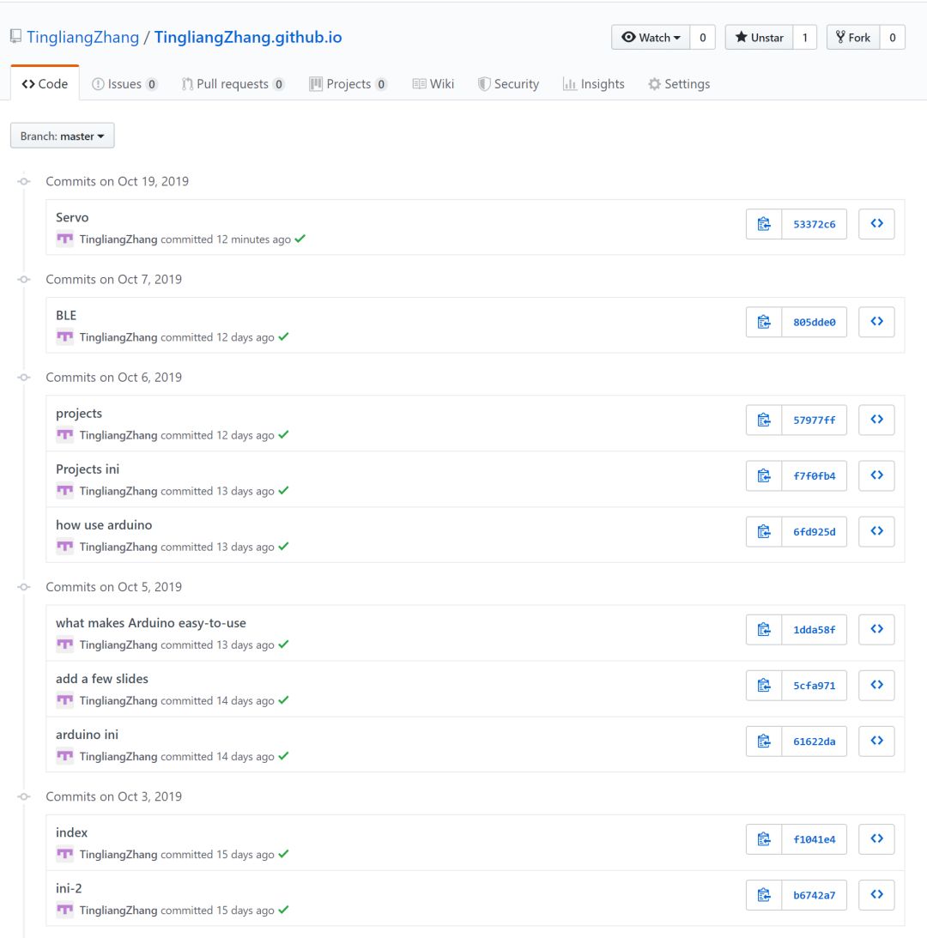
Task: Browse repository at BLE commit
Action: coord(876,322)
